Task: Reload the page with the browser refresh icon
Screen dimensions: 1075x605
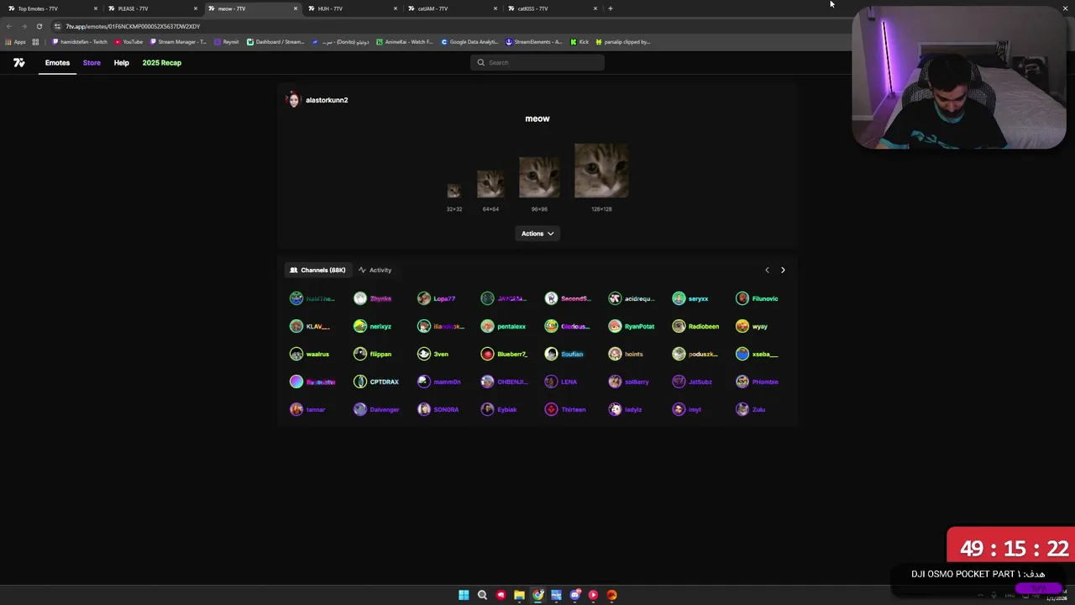Action: tap(39, 26)
